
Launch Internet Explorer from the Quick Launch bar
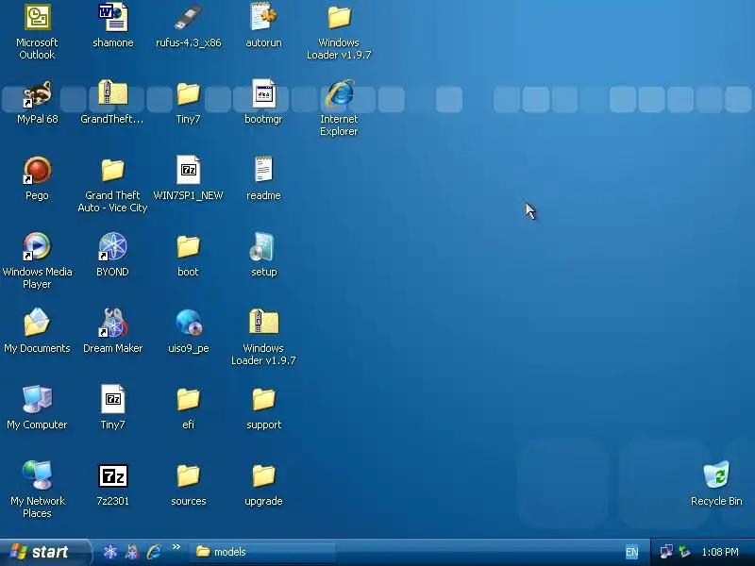154,552
